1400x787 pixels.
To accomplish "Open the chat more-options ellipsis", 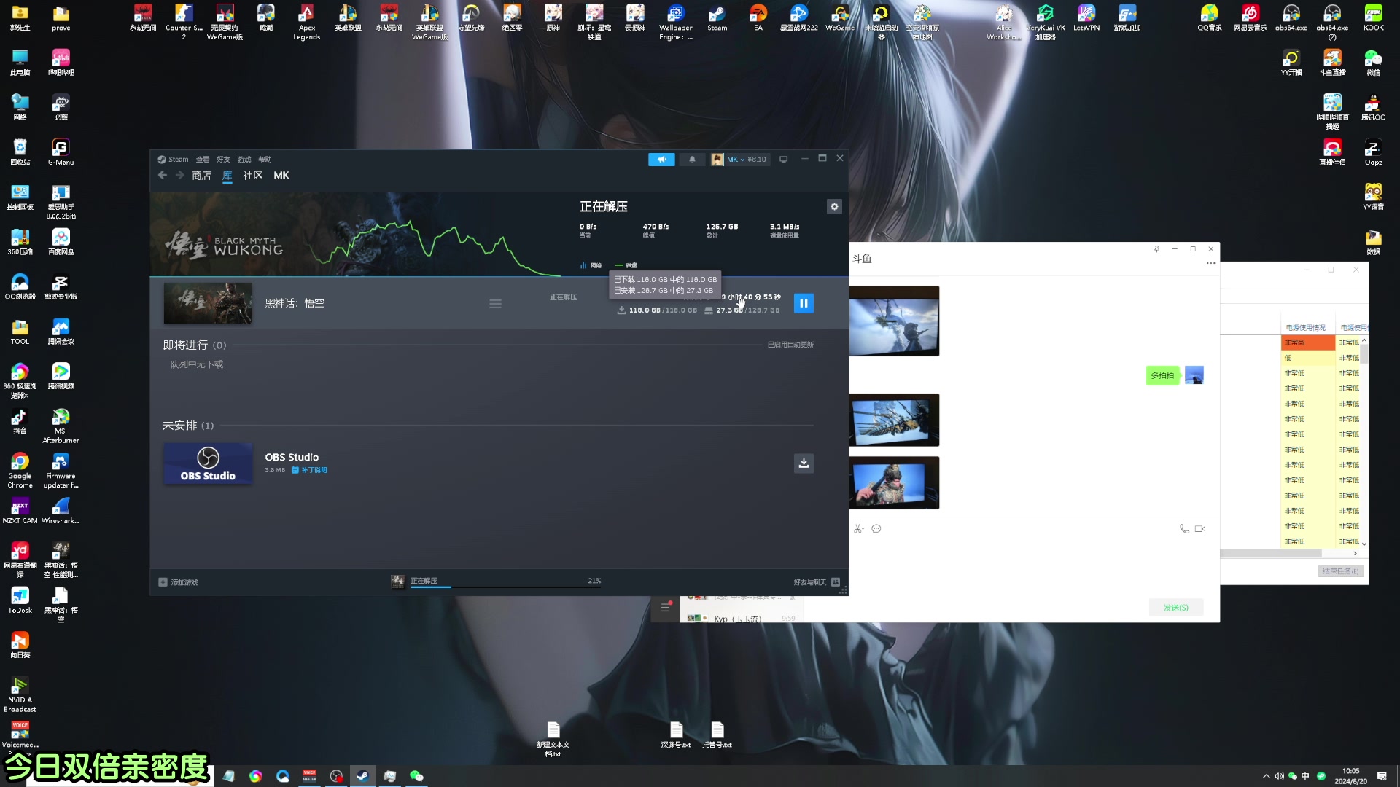I will click(x=1211, y=263).
